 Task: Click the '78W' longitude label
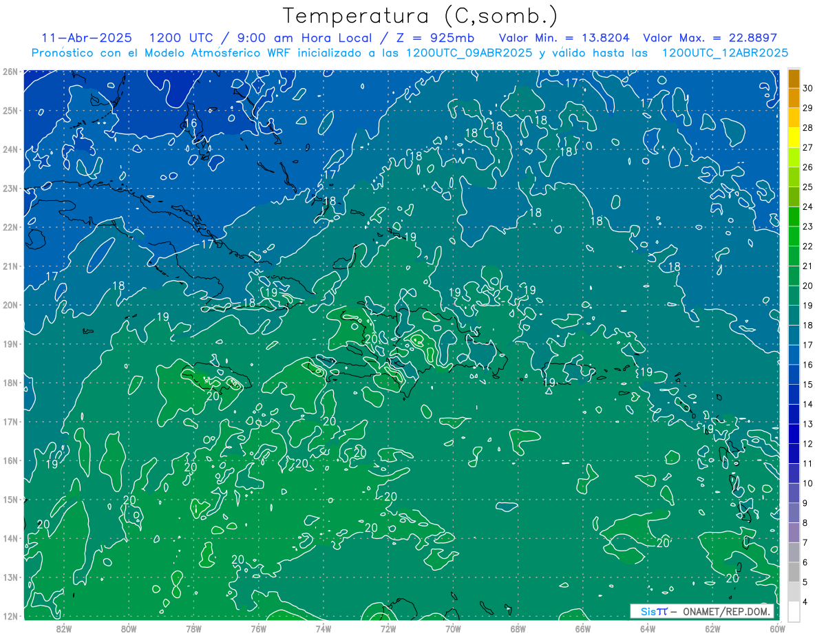(193, 628)
